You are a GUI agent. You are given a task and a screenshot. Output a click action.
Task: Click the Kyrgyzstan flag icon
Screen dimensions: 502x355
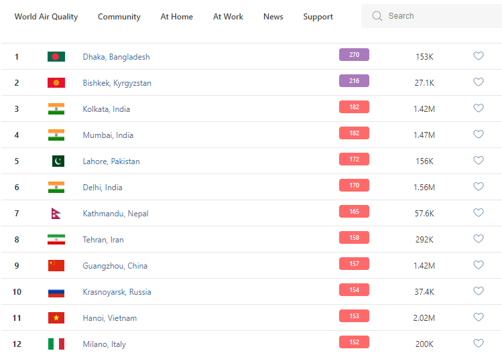click(56, 83)
